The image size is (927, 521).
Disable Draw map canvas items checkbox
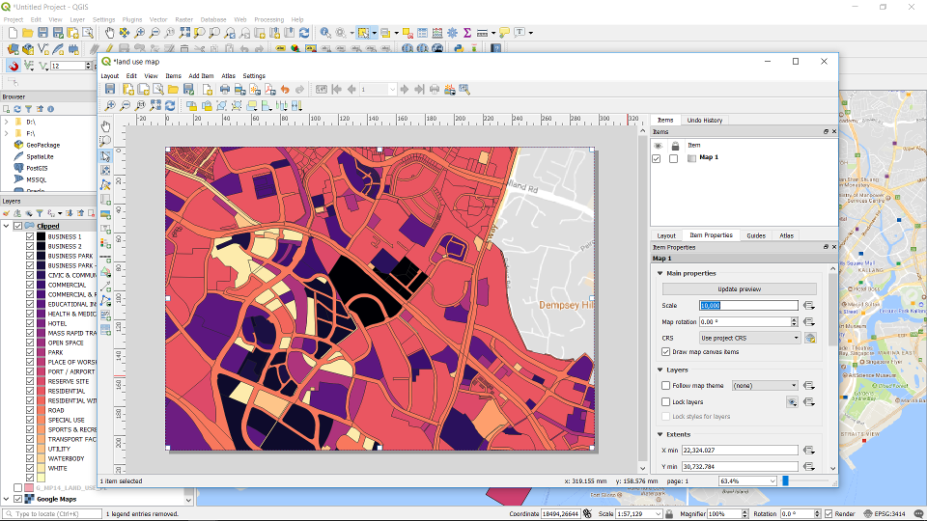tap(666, 352)
